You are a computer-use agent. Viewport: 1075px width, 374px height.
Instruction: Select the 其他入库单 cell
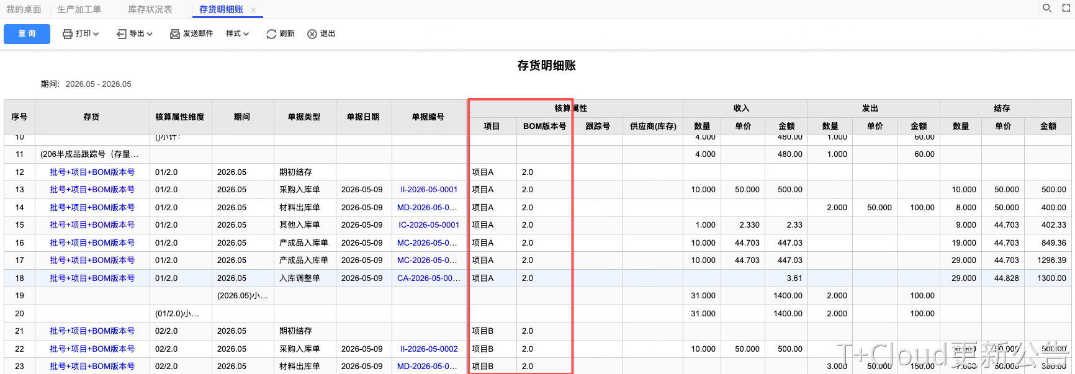304,225
